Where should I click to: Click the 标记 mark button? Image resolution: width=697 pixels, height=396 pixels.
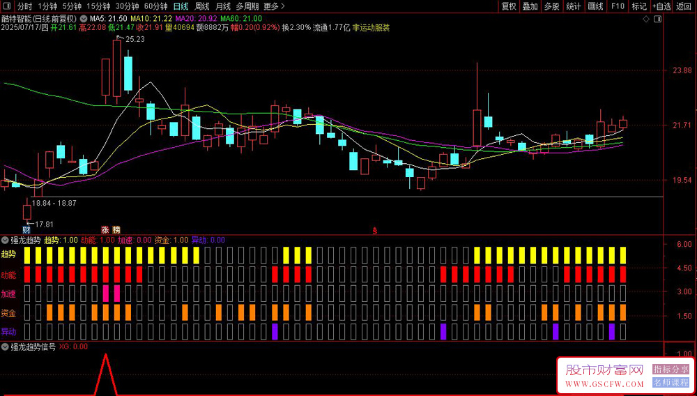[639, 6]
